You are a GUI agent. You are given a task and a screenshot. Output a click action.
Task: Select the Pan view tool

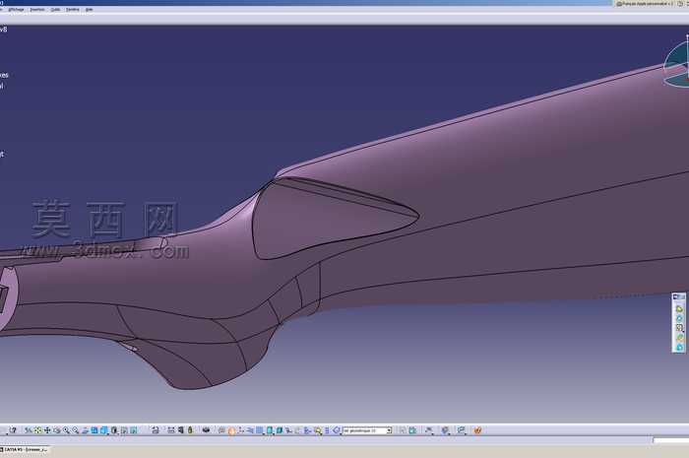[x=47, y=430]
